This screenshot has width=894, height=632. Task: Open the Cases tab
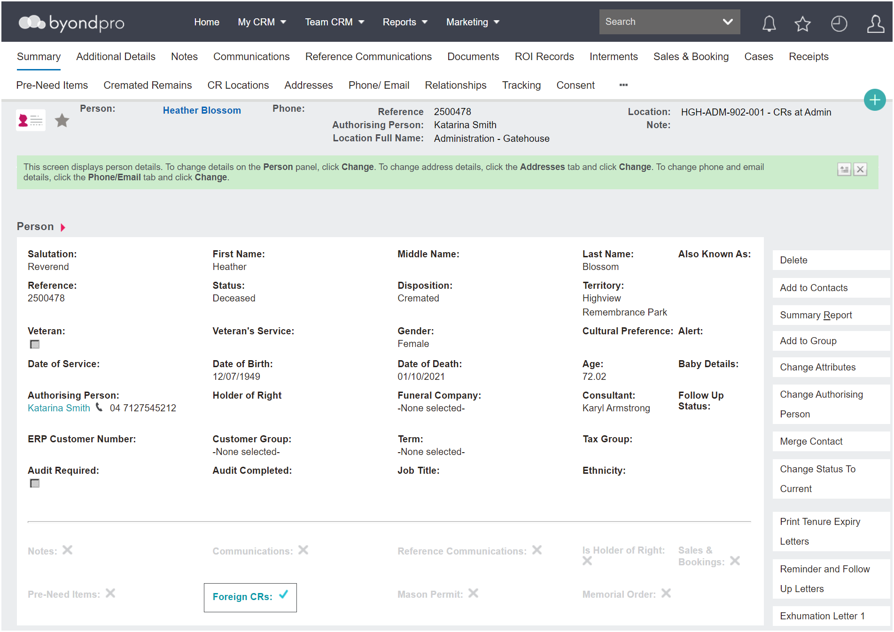pos(759,56)
